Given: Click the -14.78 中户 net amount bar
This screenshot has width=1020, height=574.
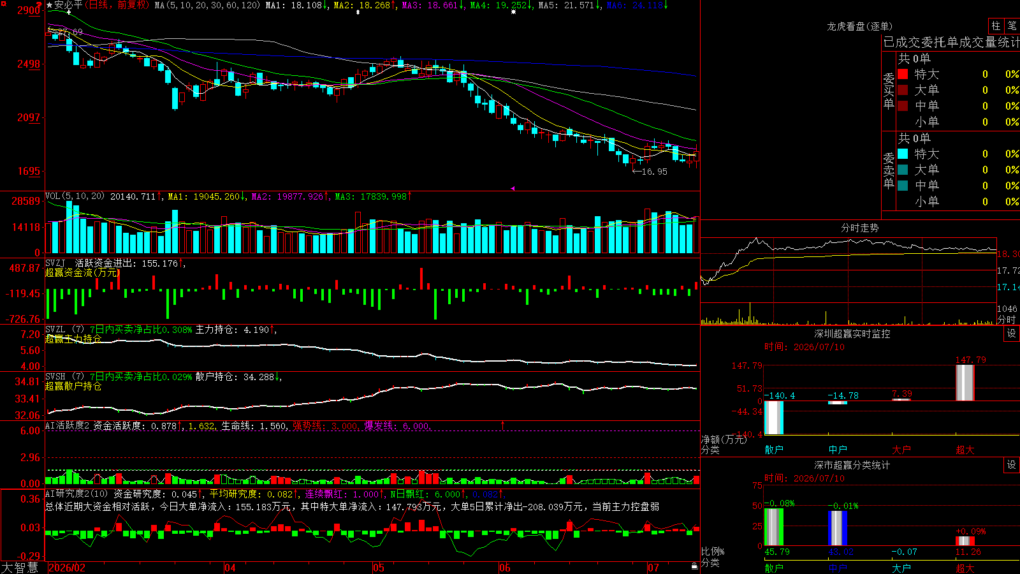Looking at the screenshot, I should [838, 402].
